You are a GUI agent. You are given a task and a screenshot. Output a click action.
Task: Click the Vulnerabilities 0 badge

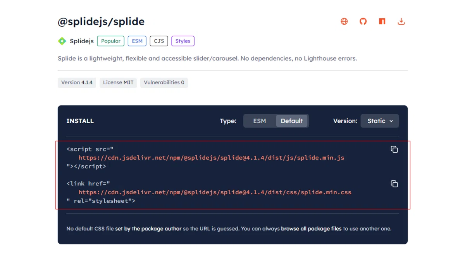coord(164,83)
